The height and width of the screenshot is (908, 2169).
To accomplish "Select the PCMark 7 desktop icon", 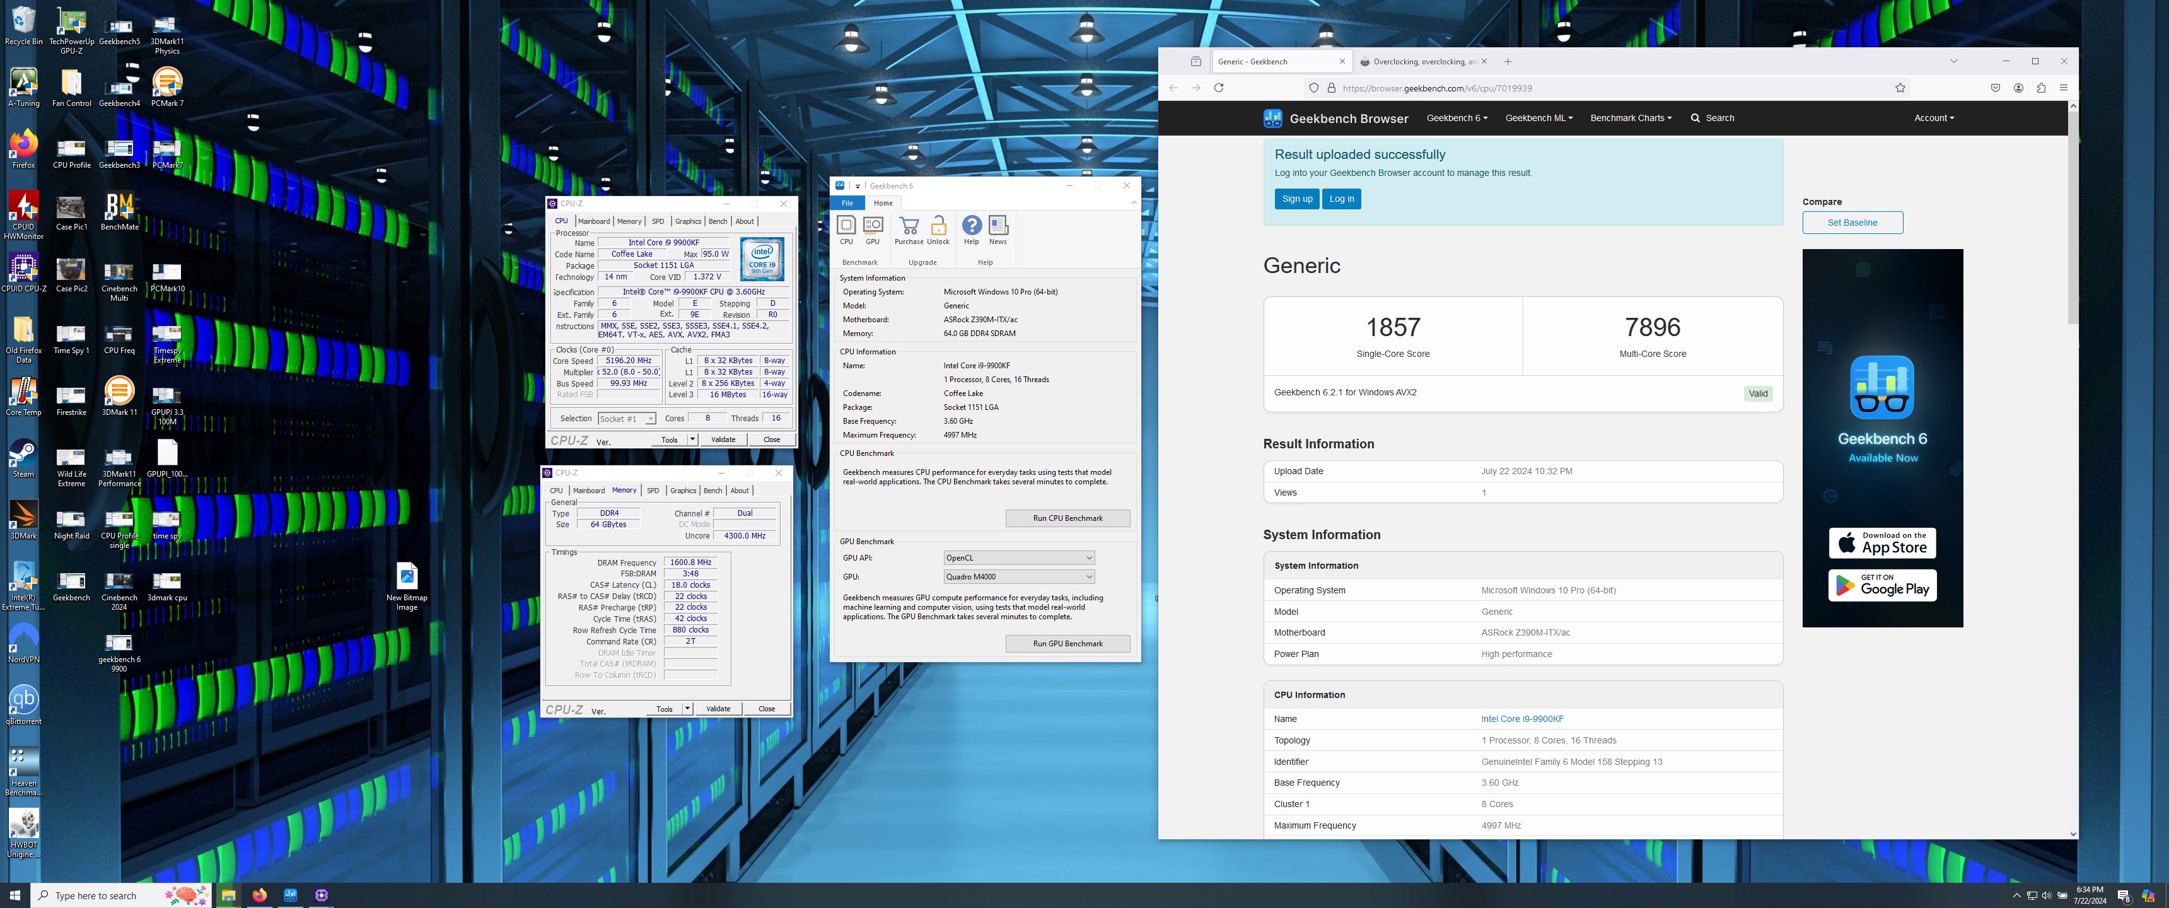I will (168, 88).
